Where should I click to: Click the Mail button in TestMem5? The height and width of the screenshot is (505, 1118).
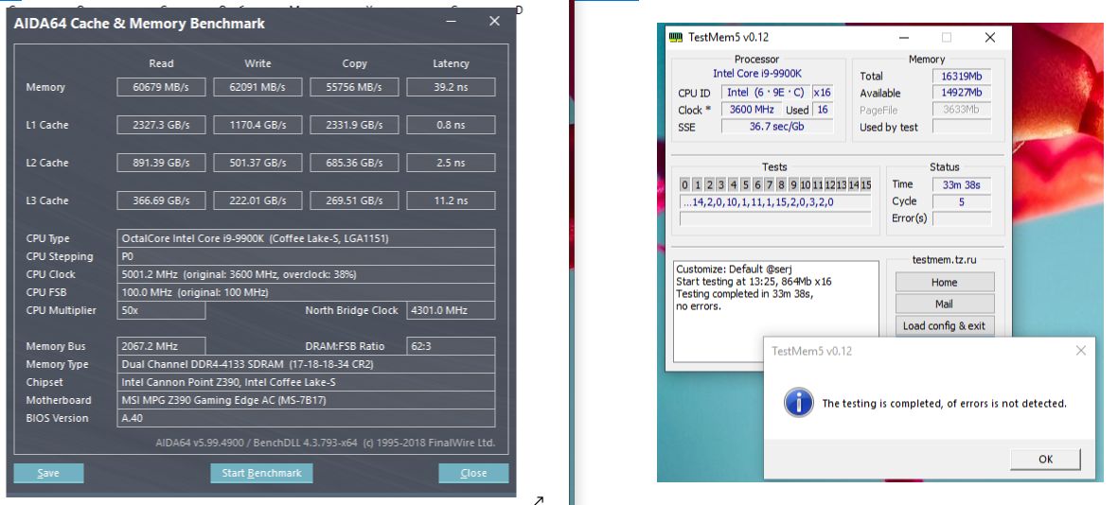944,305
